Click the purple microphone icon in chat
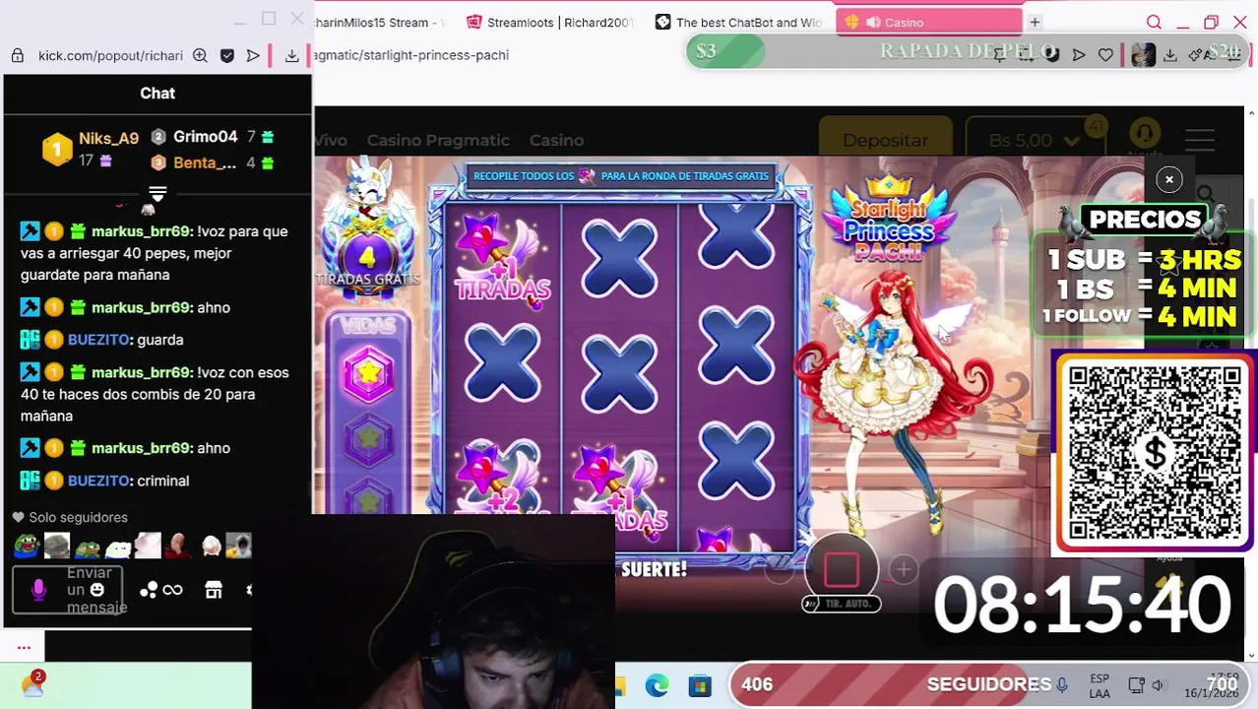This screenshot has height=709, width=1258. [38, 589]
